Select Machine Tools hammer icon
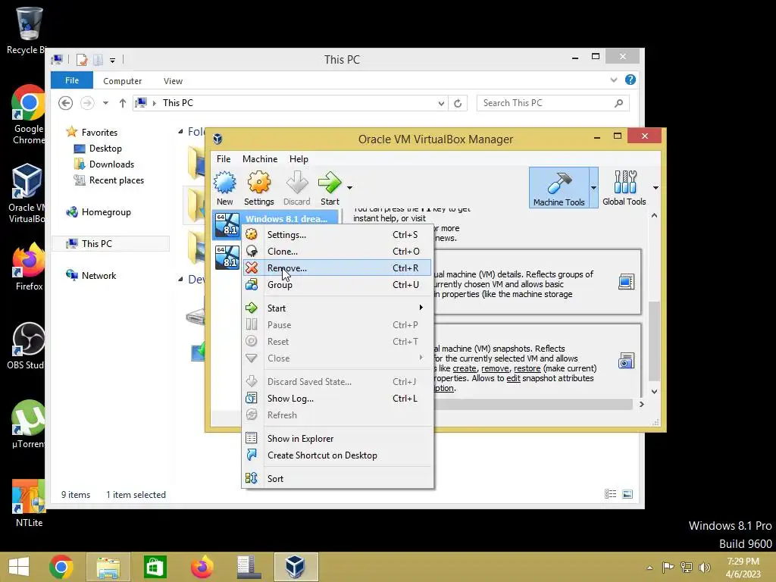 pos(559,183)
